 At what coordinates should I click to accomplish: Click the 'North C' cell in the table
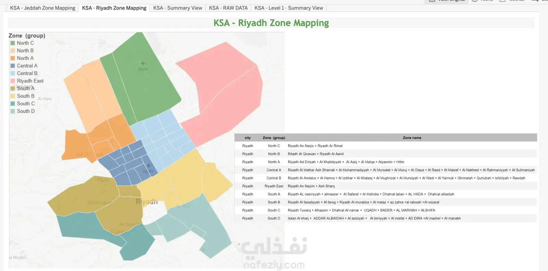point(274,146)
